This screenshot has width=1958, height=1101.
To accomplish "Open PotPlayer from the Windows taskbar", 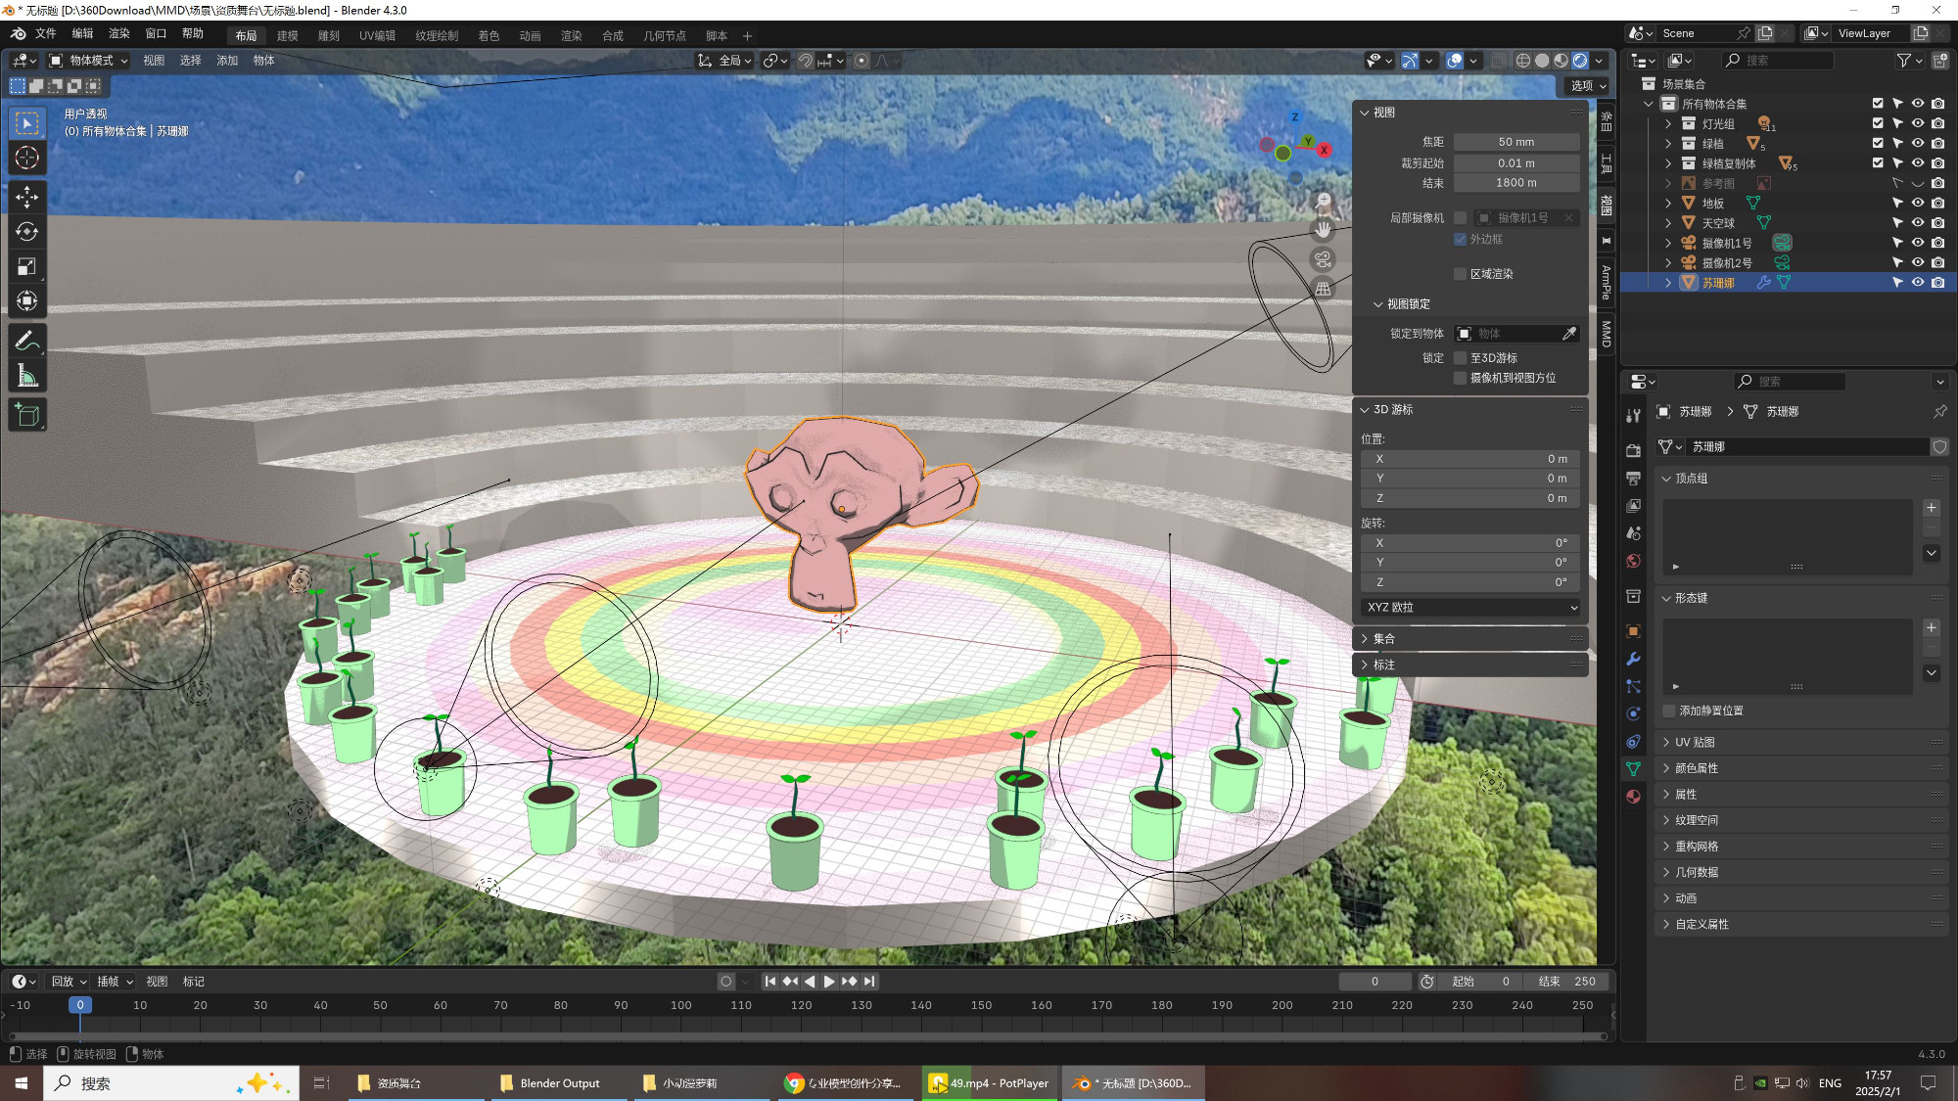I will 990,1083.
